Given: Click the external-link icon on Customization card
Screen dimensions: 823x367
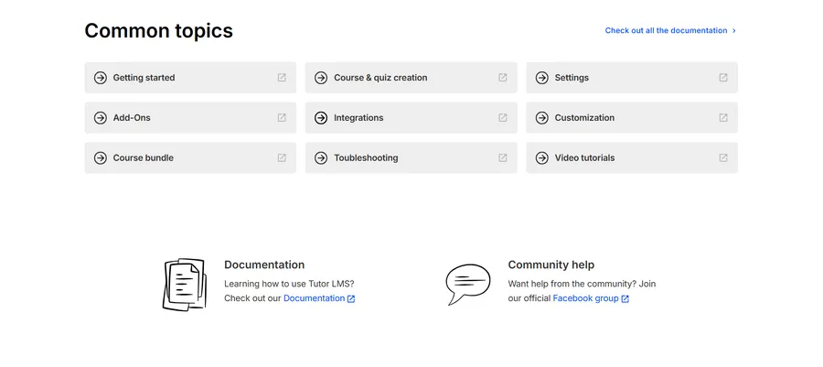Looking at the screenshot, I should (723, 118).
